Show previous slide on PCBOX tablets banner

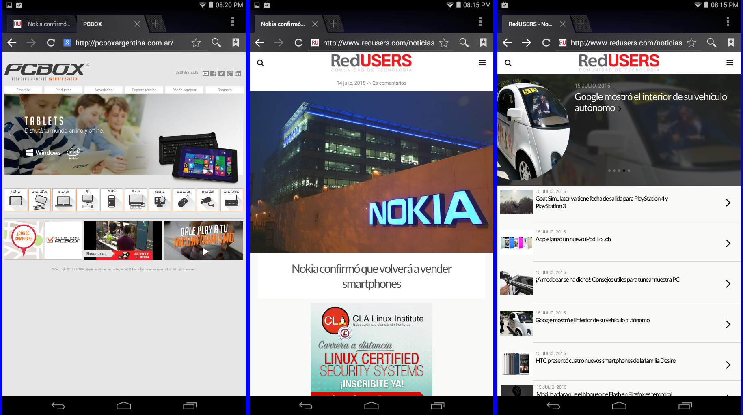(10, 130)
